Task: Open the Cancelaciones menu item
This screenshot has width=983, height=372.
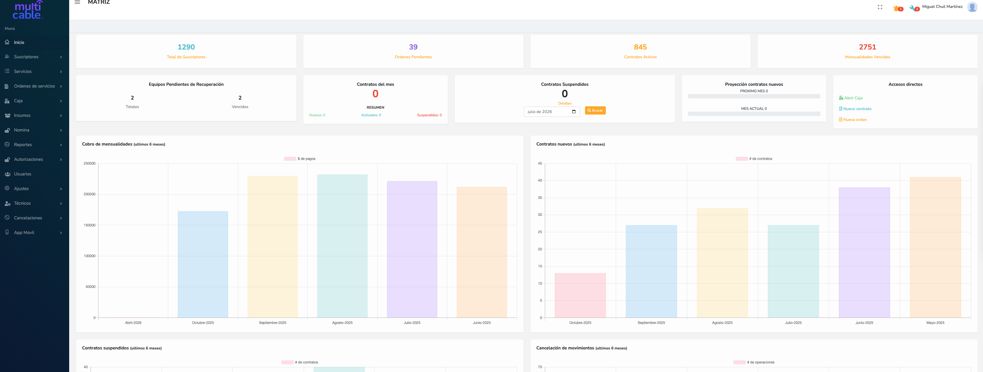Action: click(34, 218)
